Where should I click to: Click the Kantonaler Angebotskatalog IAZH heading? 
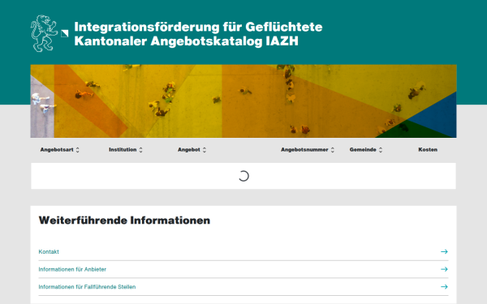point(187,41)
